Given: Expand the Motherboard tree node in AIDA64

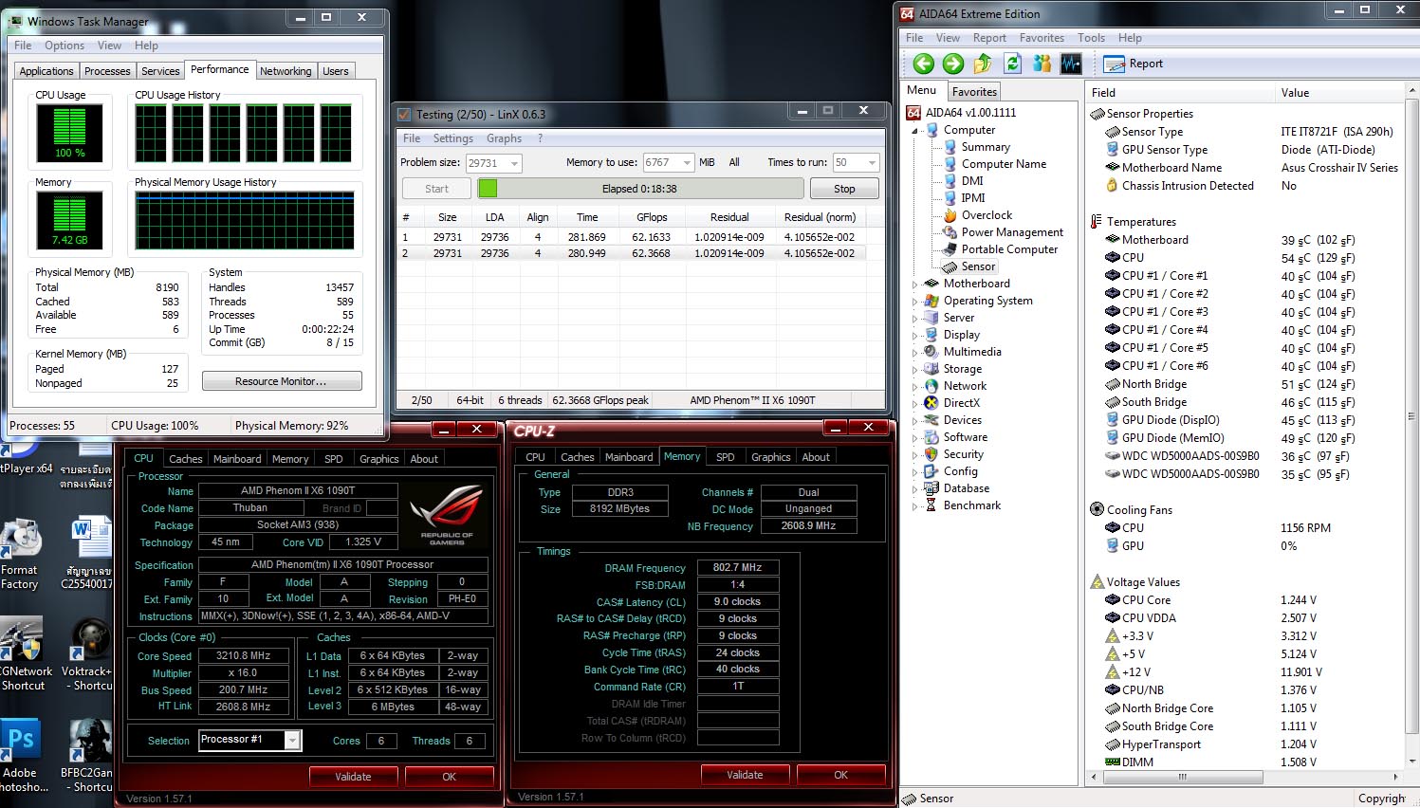Looking at the screenshot, I should click(x=915, y=284).
